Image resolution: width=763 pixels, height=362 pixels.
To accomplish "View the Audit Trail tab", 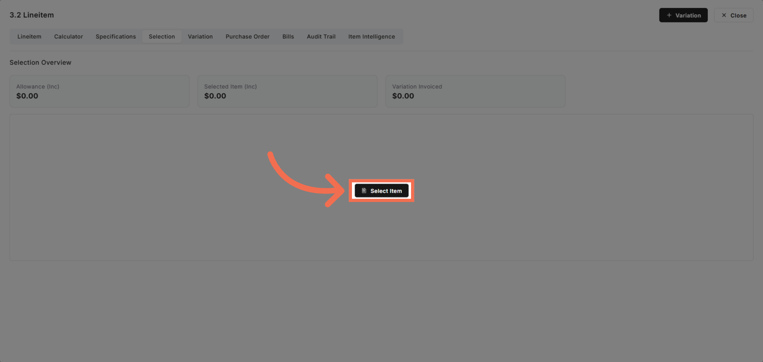I will click(321, 37).
